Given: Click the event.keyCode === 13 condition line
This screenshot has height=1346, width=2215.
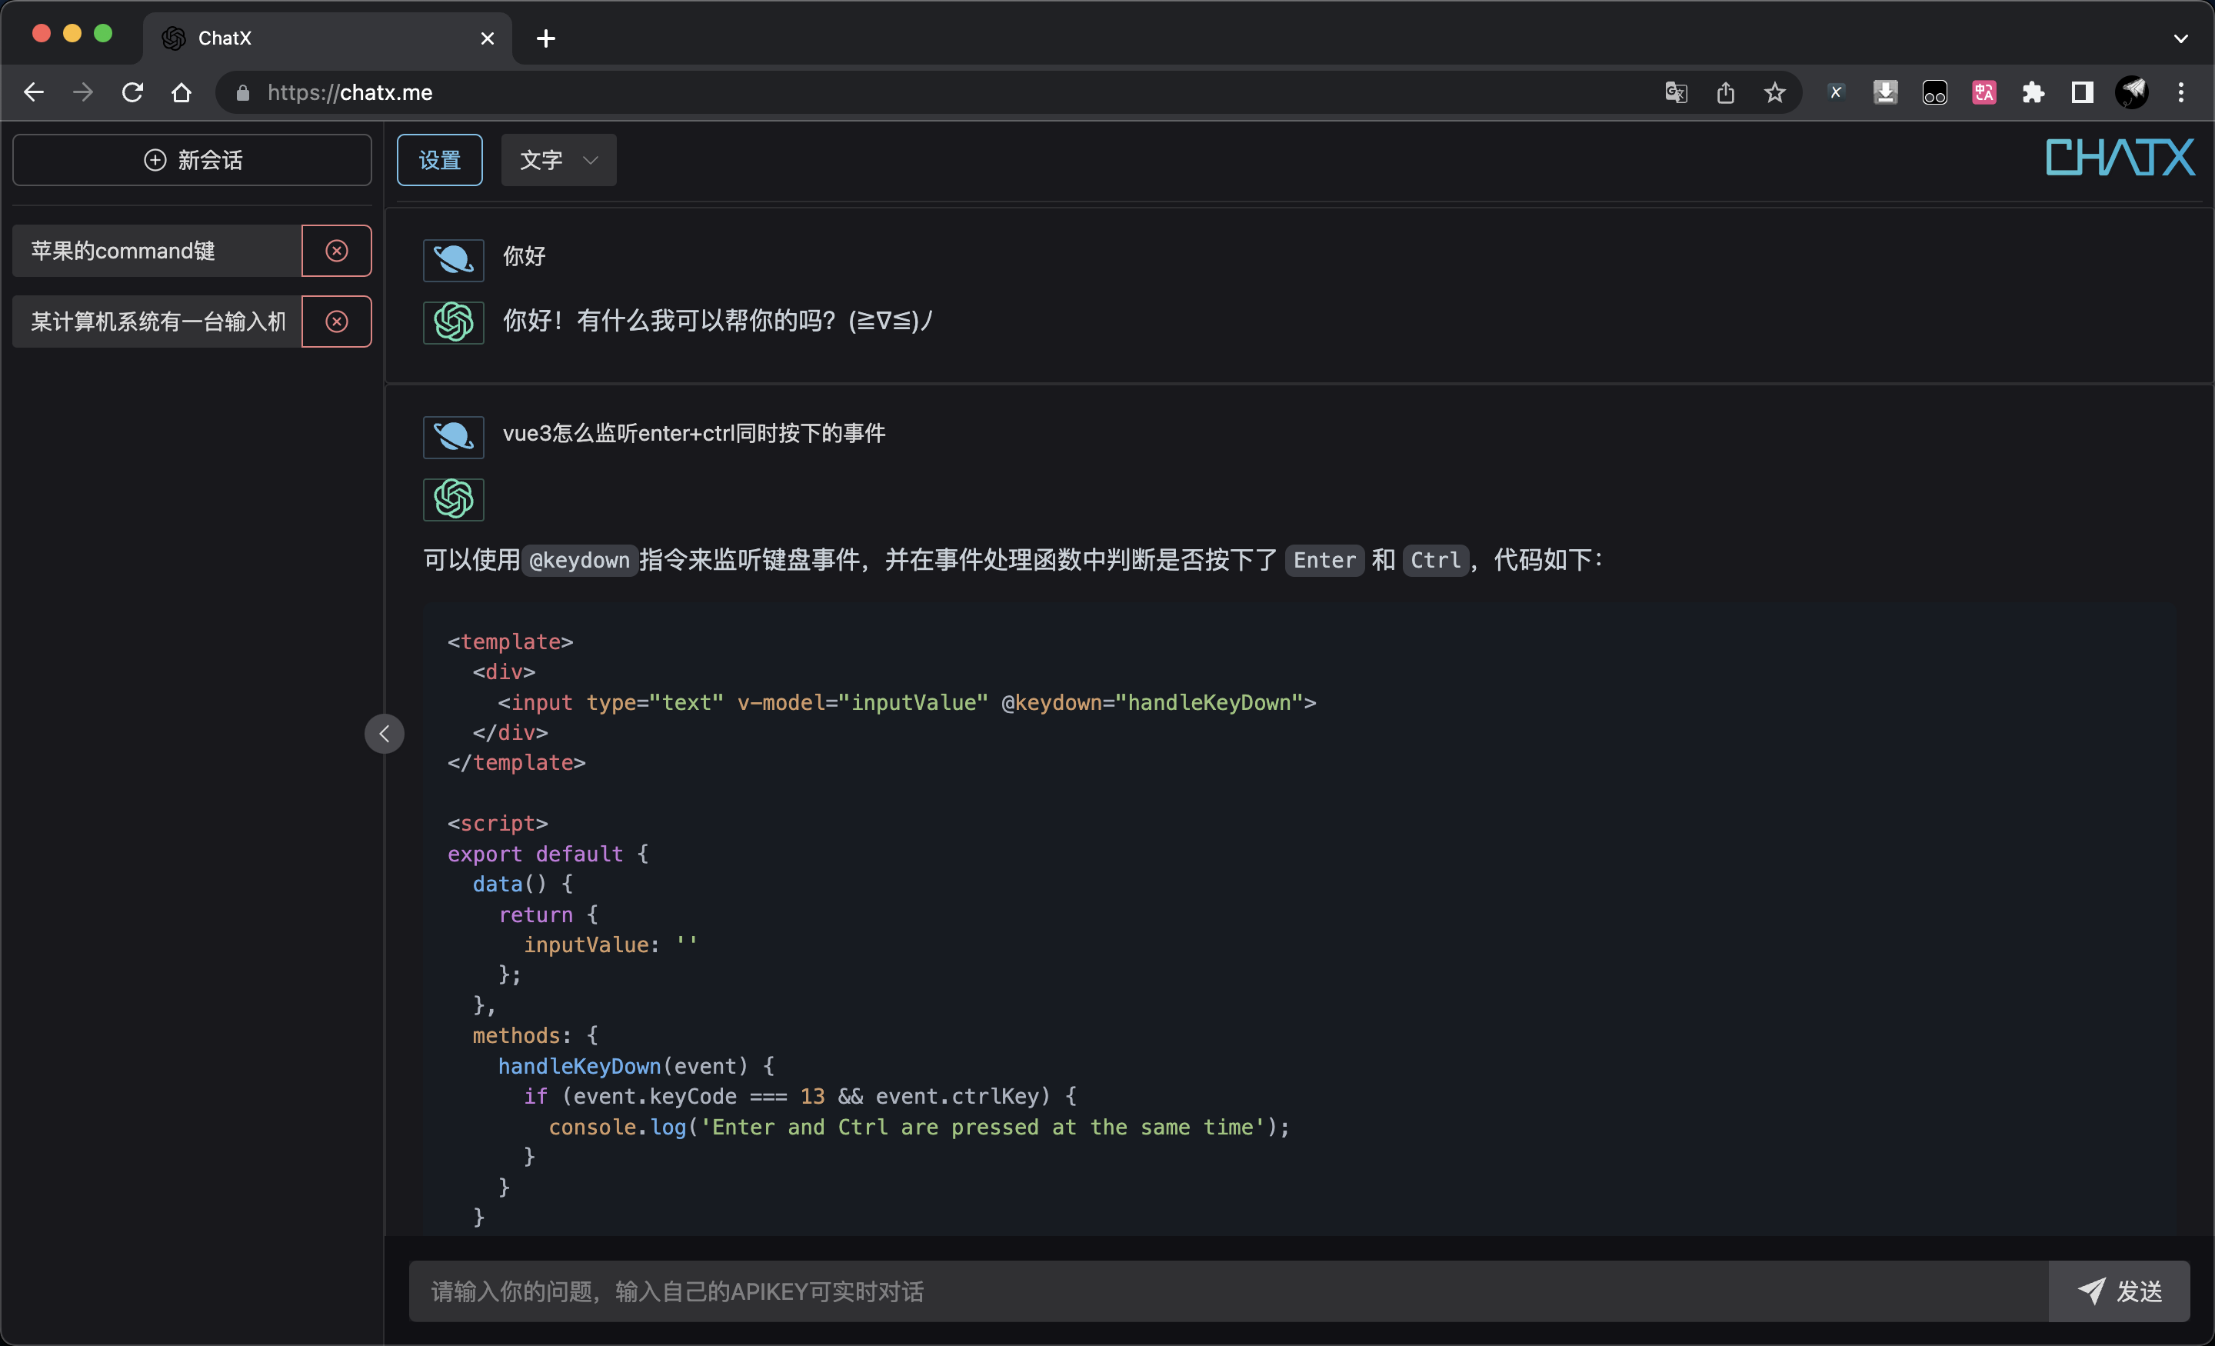Looking at the screenshot, I should (x=800, y=1096).
